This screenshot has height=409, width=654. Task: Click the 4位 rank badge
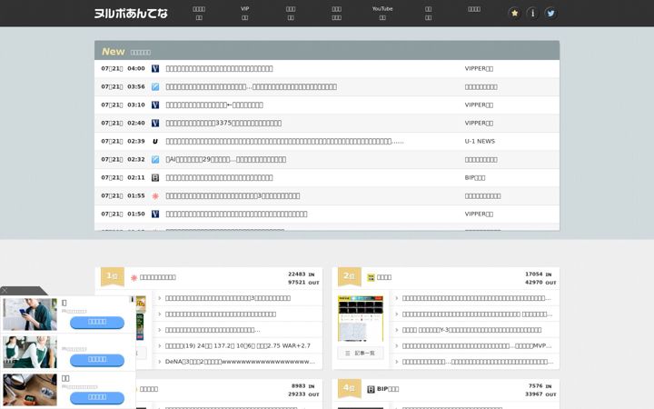(x=349, y=388)
